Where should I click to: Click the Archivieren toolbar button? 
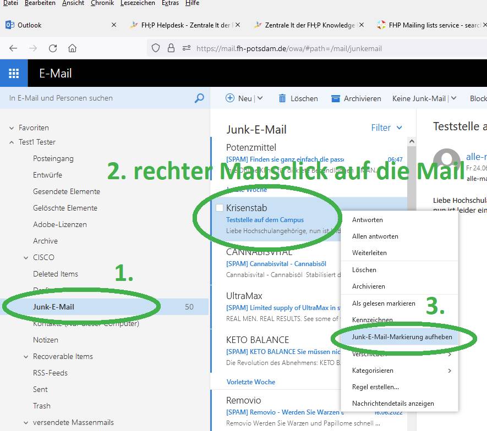356,98
